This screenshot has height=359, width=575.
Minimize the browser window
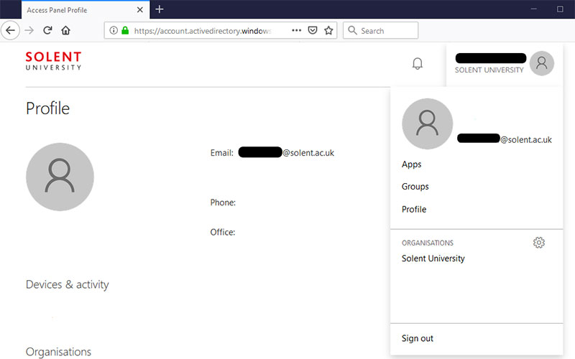click(x=533, y=9)
